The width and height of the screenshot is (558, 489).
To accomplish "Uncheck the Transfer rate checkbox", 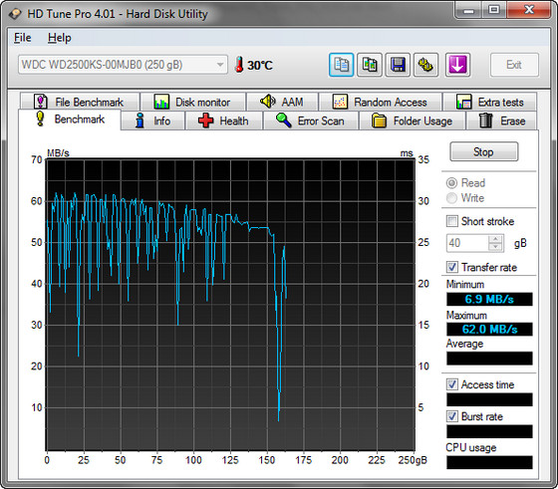I will [x=452, y=267].
